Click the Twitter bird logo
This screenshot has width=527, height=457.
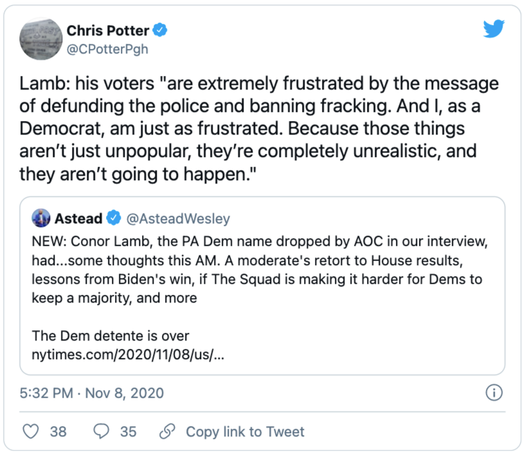point(494,30)
